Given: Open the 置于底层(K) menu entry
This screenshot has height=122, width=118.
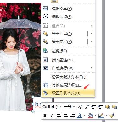Looking at the screenshot, I should tap(68, 42).
